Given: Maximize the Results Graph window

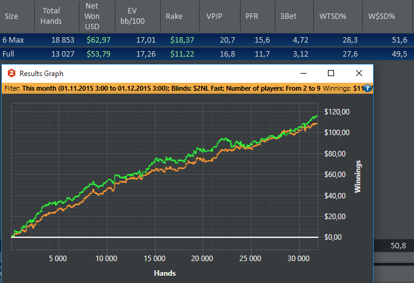Looking at the screenshot, I should 331,73.
